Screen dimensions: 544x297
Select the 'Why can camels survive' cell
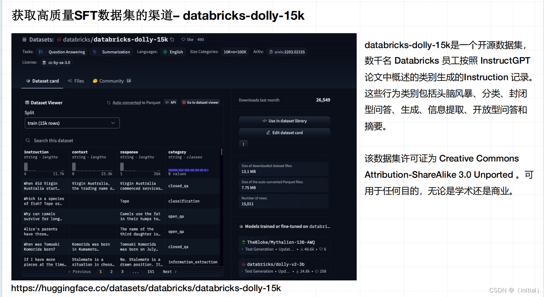pyautogui.click(x=45, y=216)
